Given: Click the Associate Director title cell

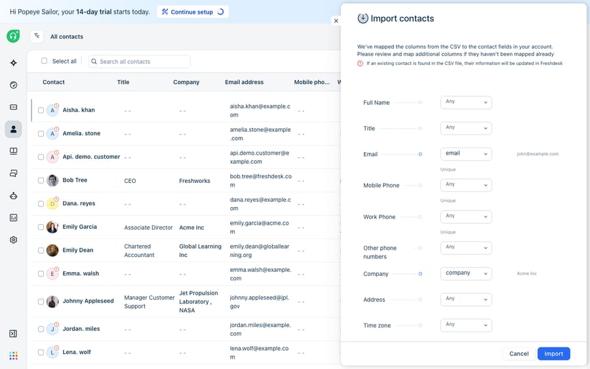Looking at the screenshot, I should [x=148, y=227].
